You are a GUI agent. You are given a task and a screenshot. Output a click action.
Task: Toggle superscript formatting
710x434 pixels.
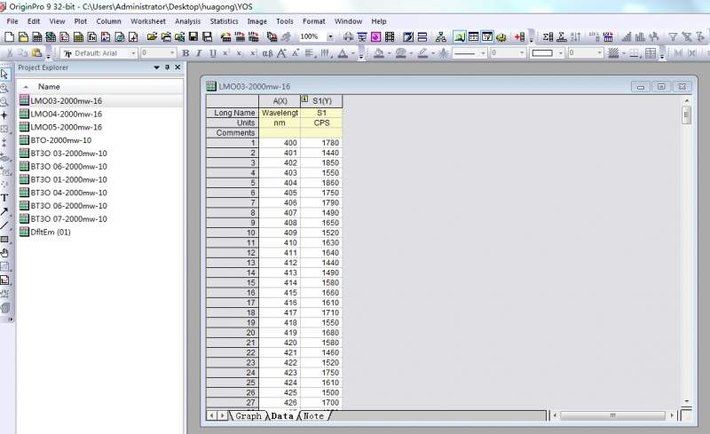[225, 53]
